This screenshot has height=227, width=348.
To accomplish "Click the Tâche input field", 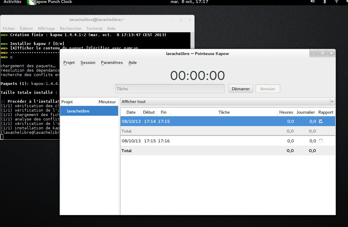I will 170,89.
